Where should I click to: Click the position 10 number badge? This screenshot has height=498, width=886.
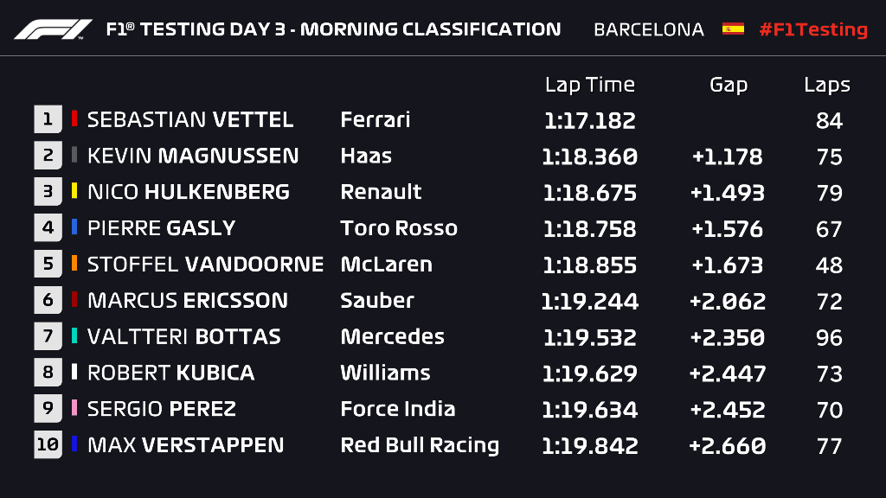tap(48, 445)
